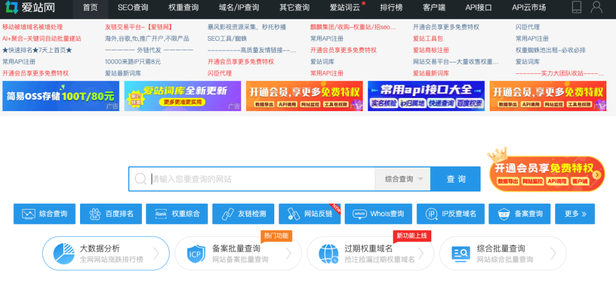Click the 百度排名 tool button
The image size is (616, 281).
(x=111, y=214)
